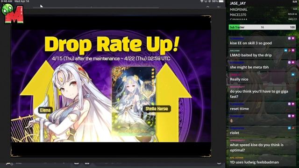This screenshot has width=299, height=168.
Task: Click the Wi-Fi icon in the status bar
Action: 202,1
